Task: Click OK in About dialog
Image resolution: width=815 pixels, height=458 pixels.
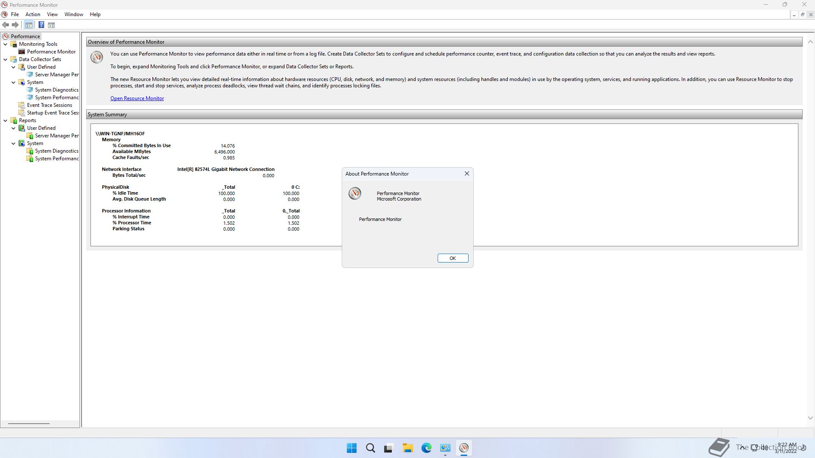Action: pos(452,258)
